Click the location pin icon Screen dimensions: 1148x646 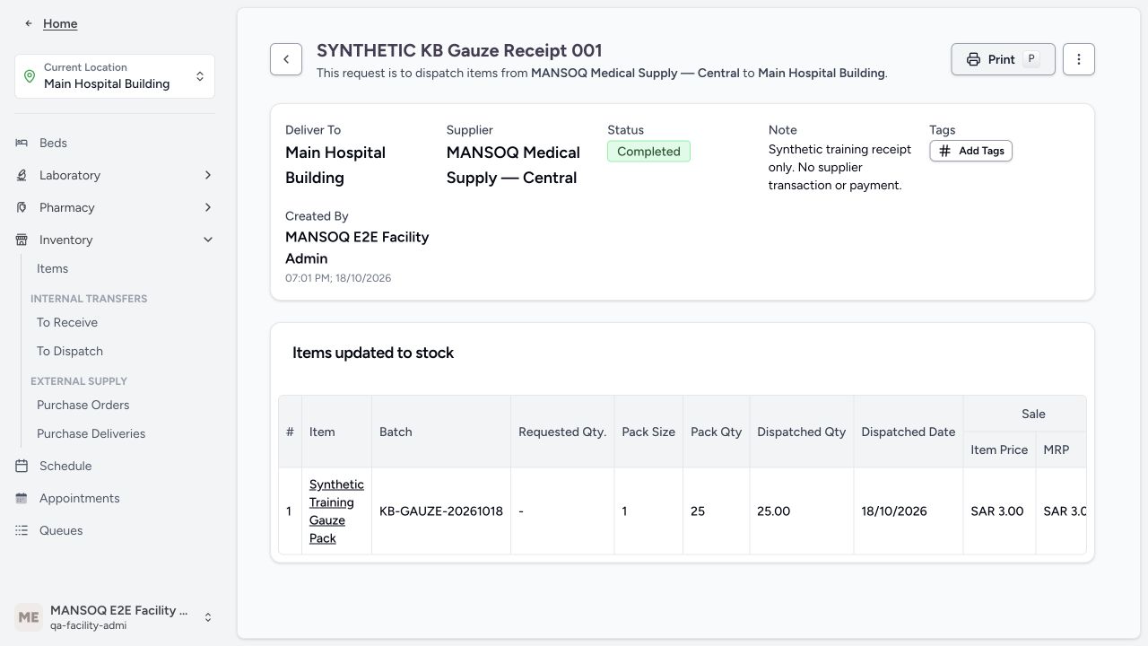(30, 76)
